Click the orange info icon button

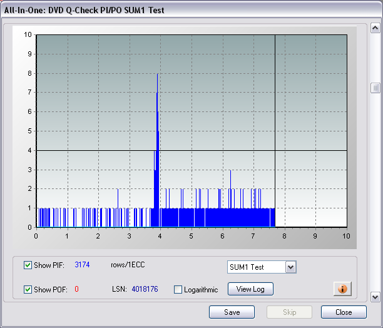342,289
